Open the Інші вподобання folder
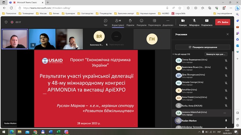This screenshot has height=135, width=241. pos(223,13)
